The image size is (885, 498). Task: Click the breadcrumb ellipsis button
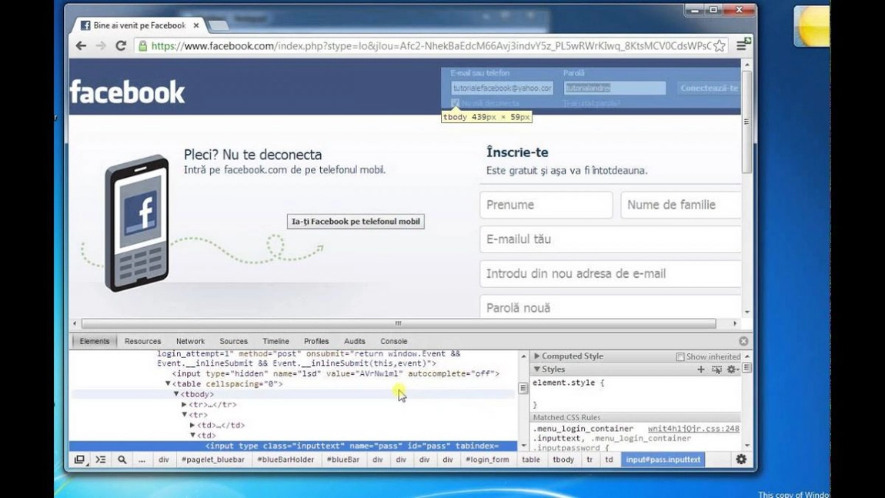click(142, 460)
